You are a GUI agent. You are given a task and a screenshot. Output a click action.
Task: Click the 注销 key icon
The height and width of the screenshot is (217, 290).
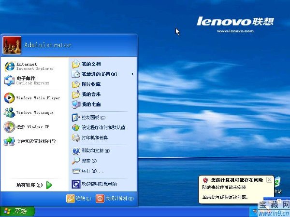pos(70,199)
